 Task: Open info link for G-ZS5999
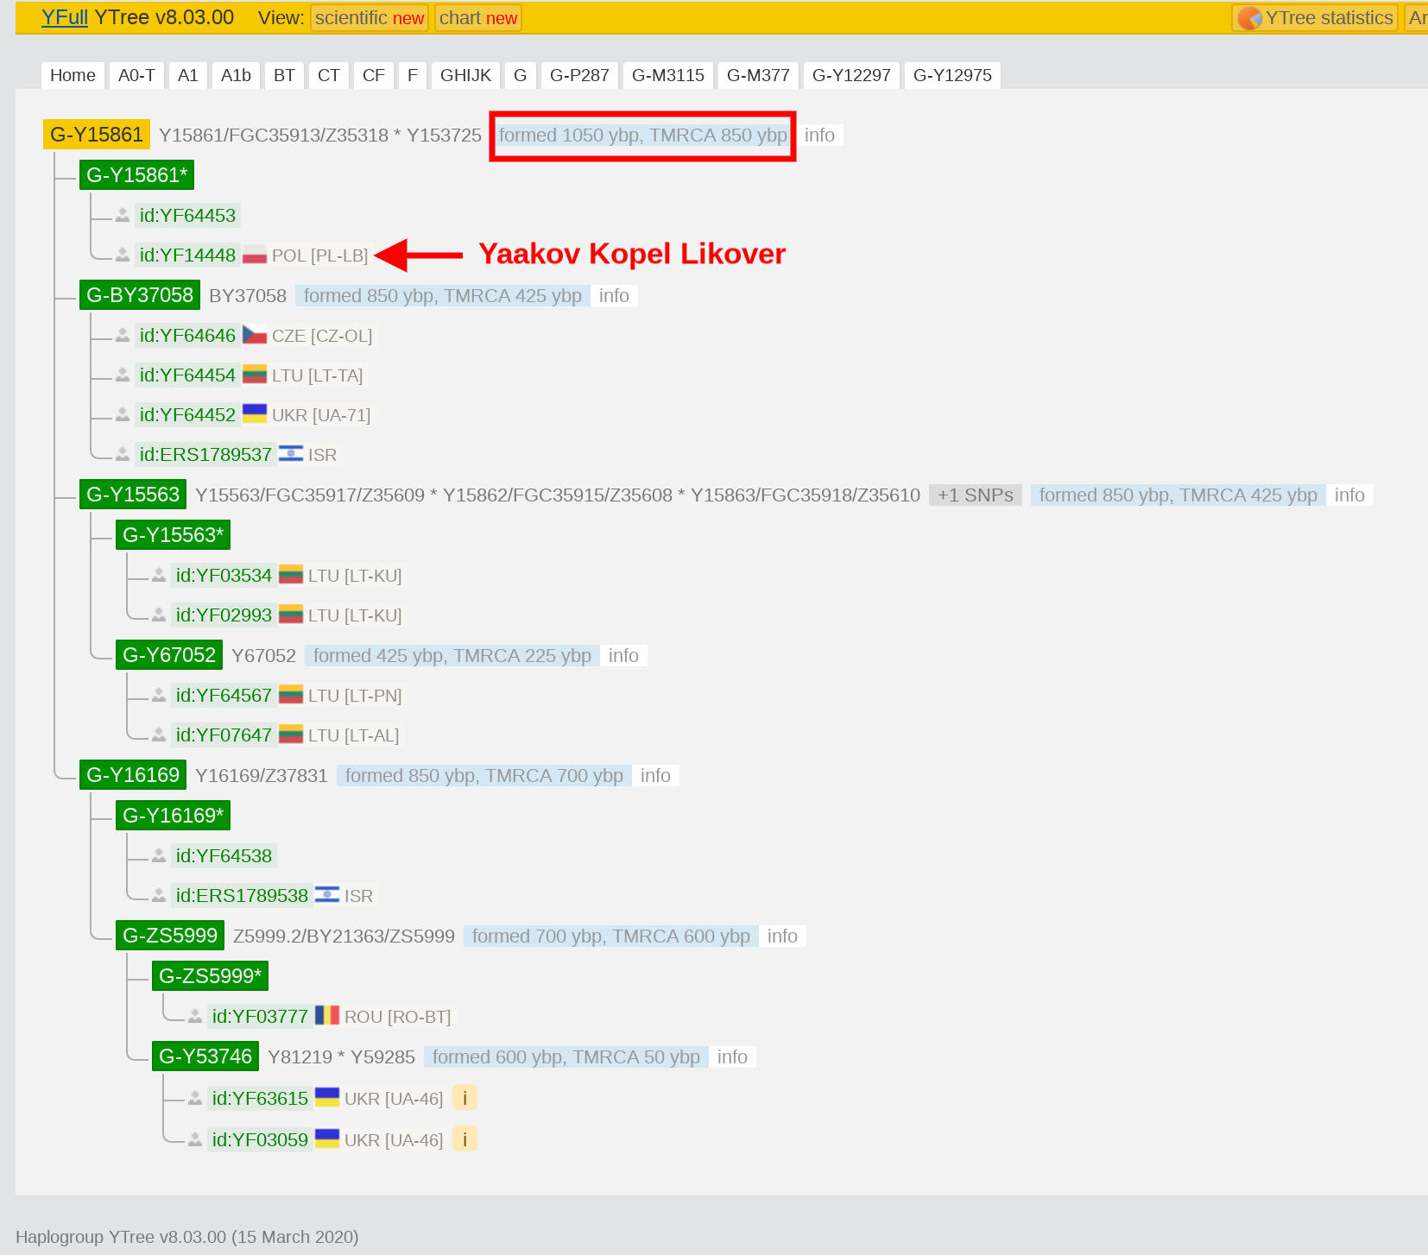click(782, 937)
